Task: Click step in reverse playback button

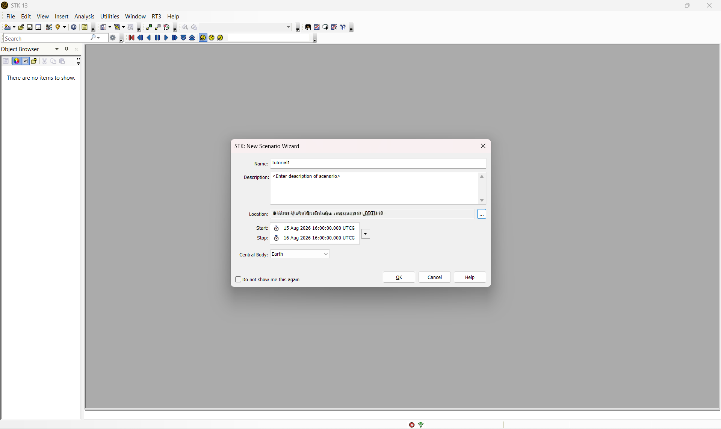Action: (140, 38)
